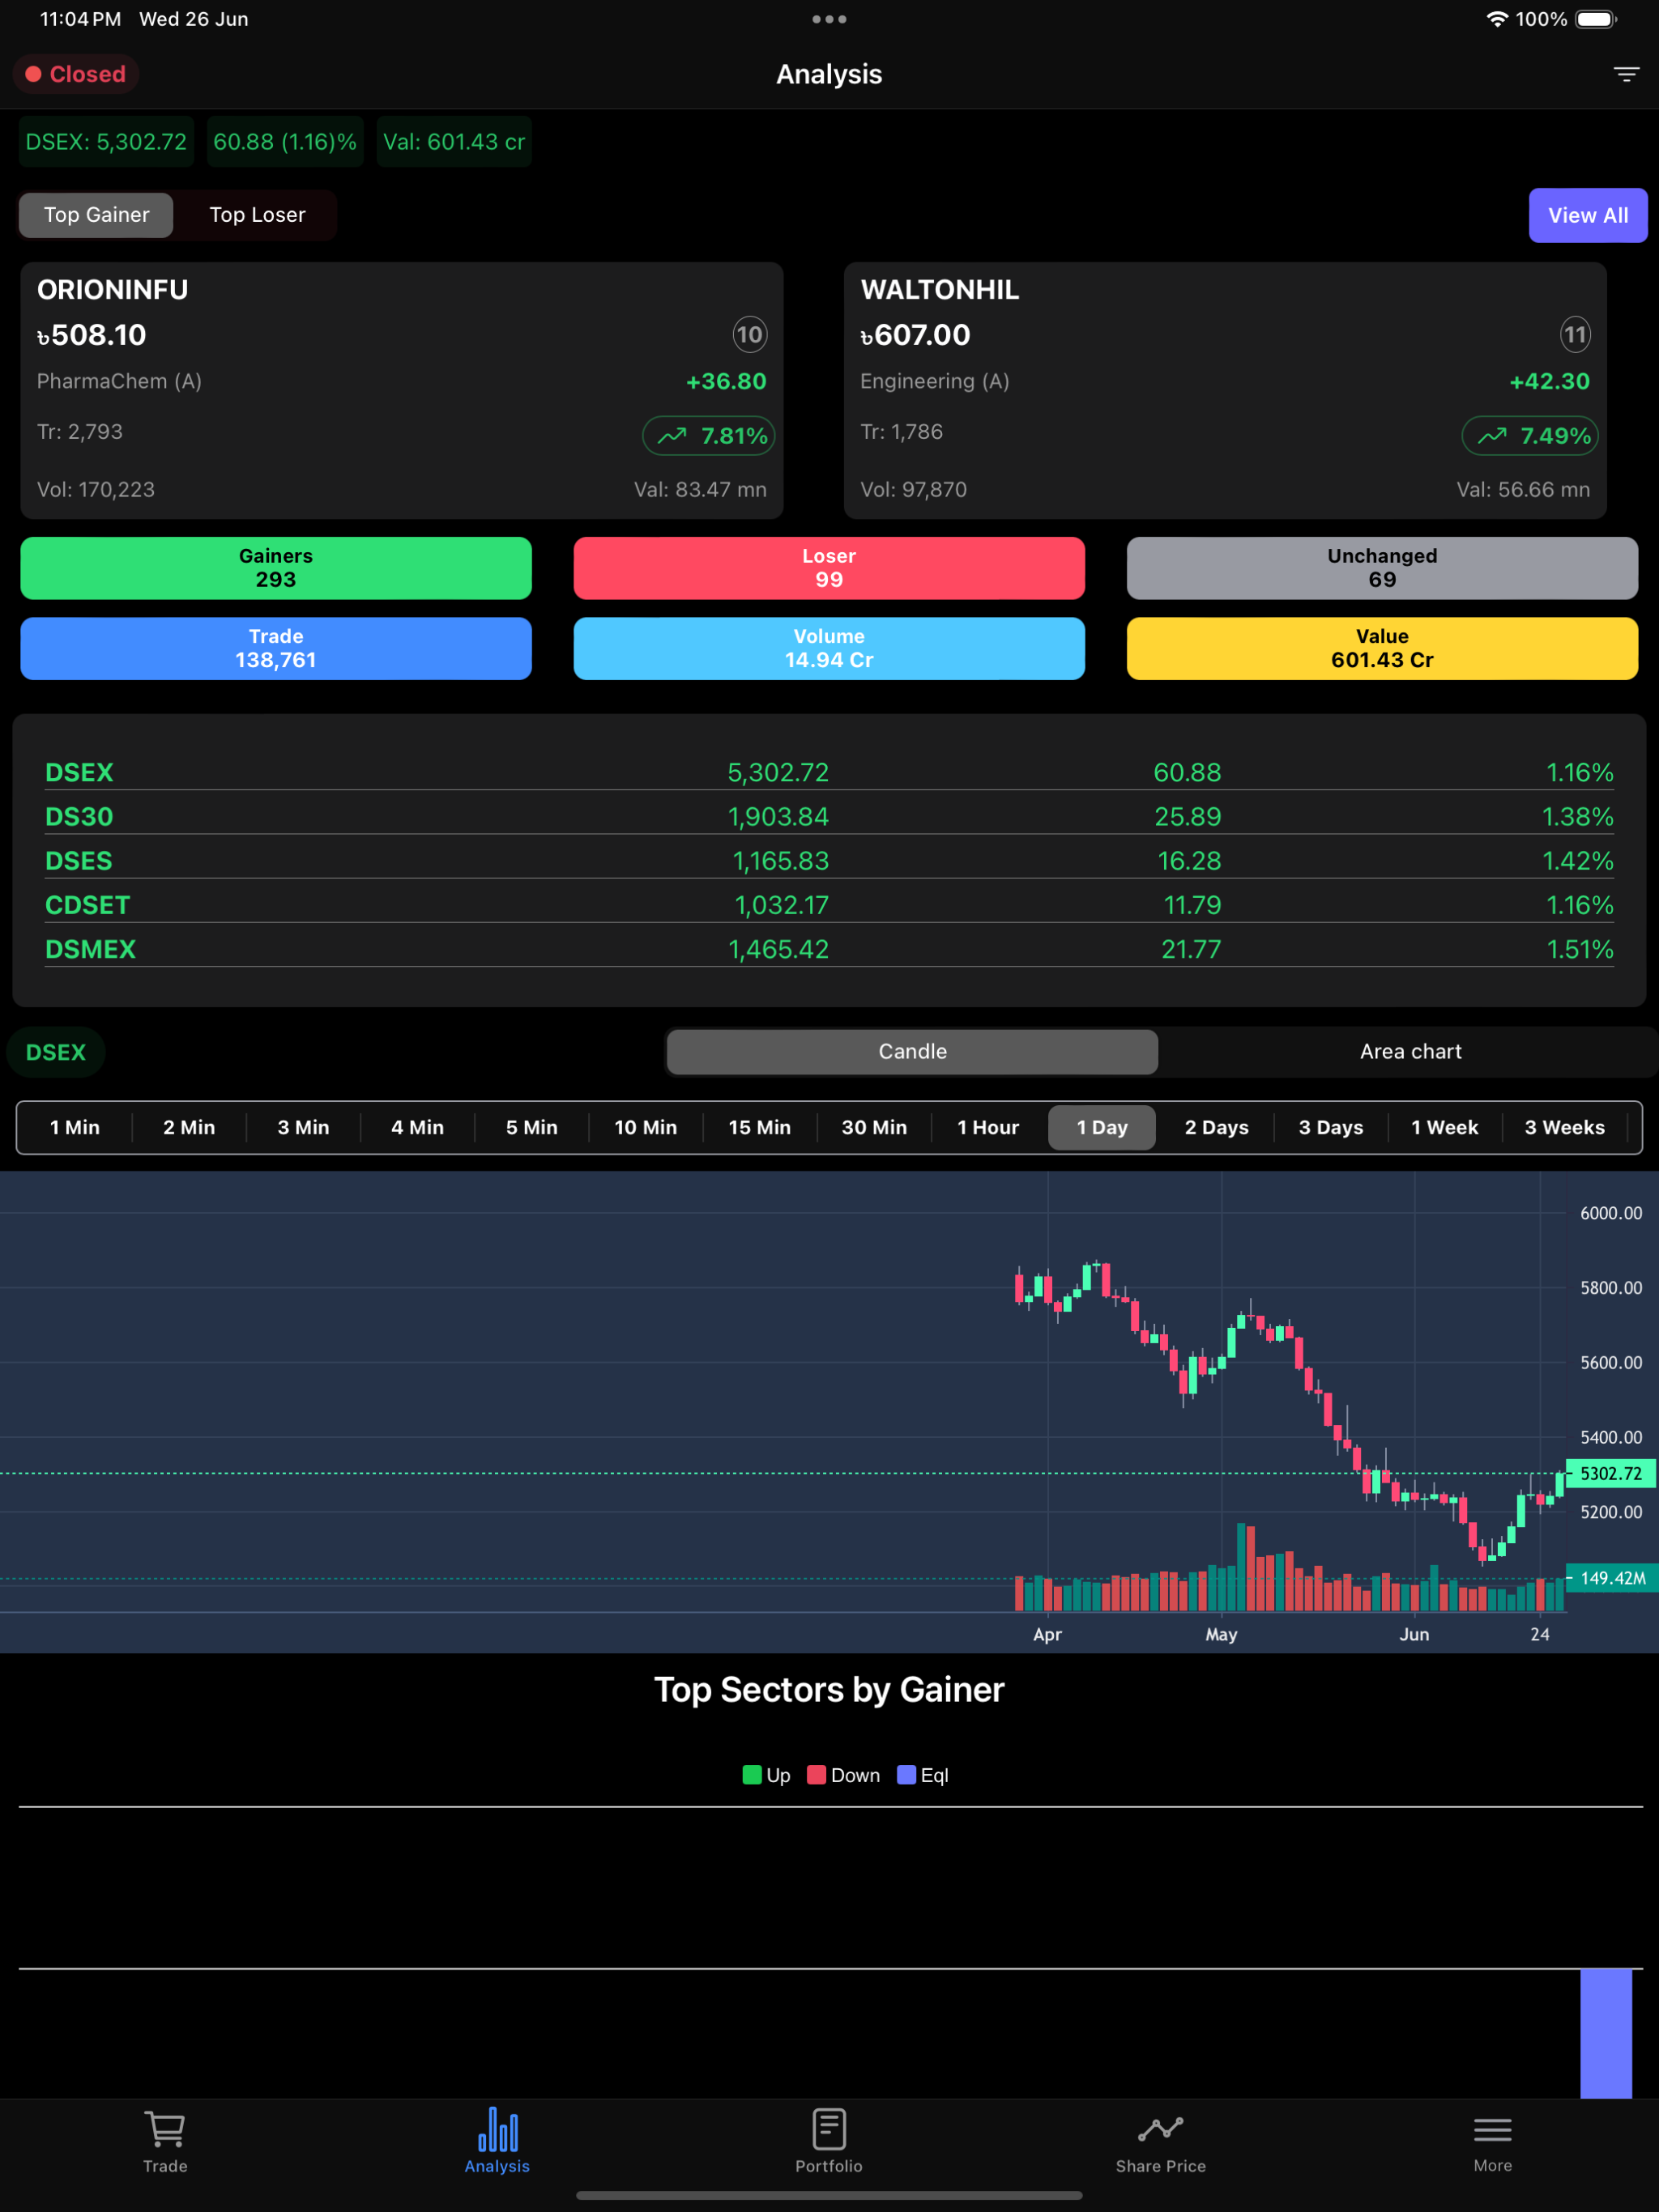Tap the battery status icon

(x=1597, y=19)
